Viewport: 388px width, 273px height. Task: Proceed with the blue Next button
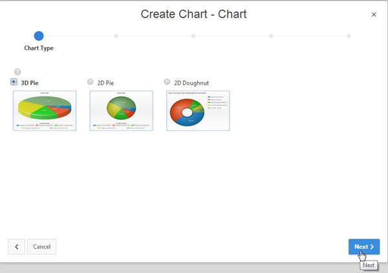coord(364,246)
